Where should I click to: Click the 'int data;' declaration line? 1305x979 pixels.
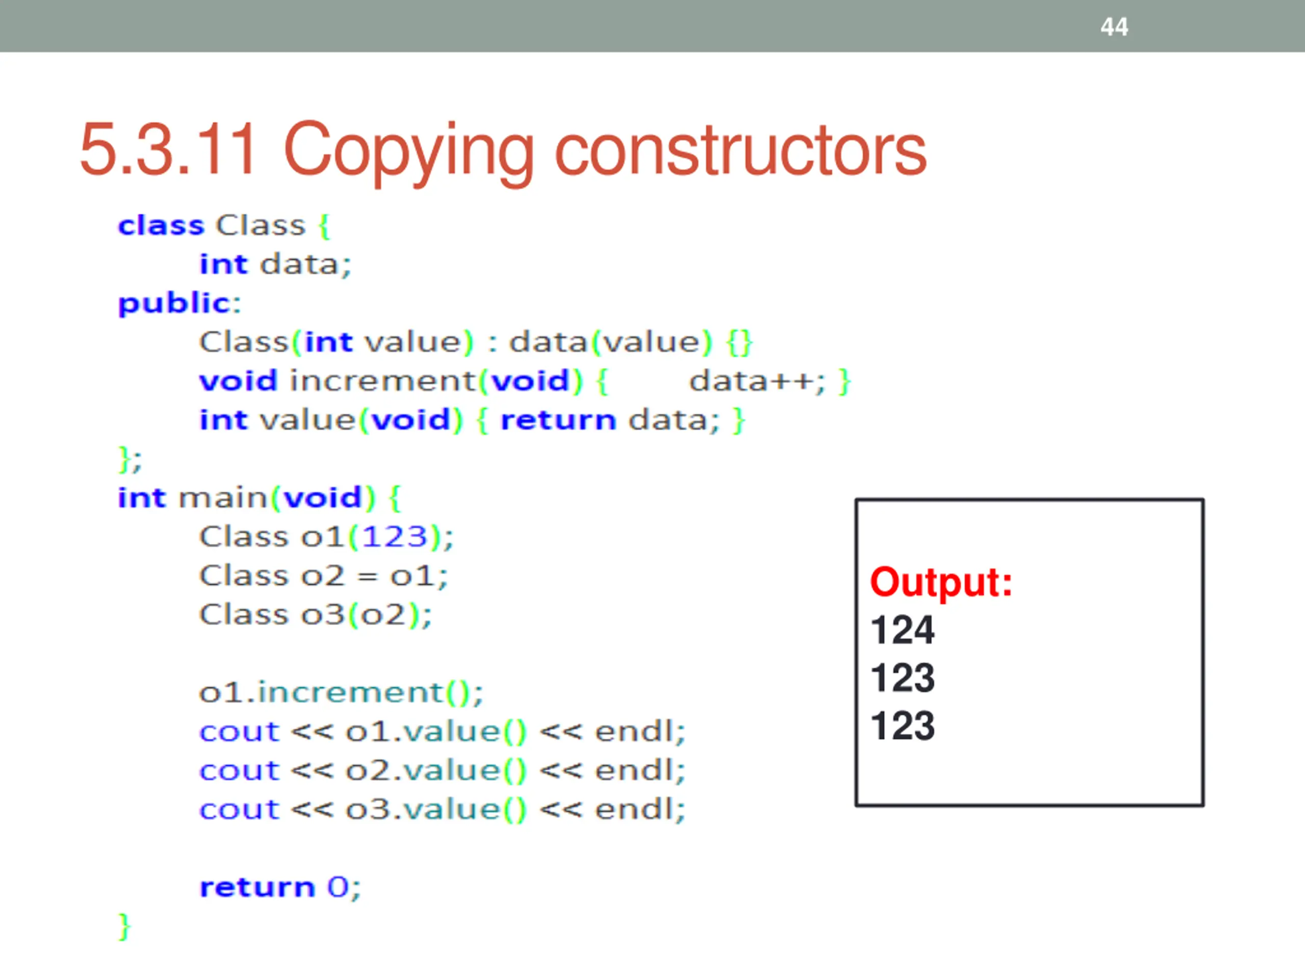pyautogui.click(x=275, y=264)
